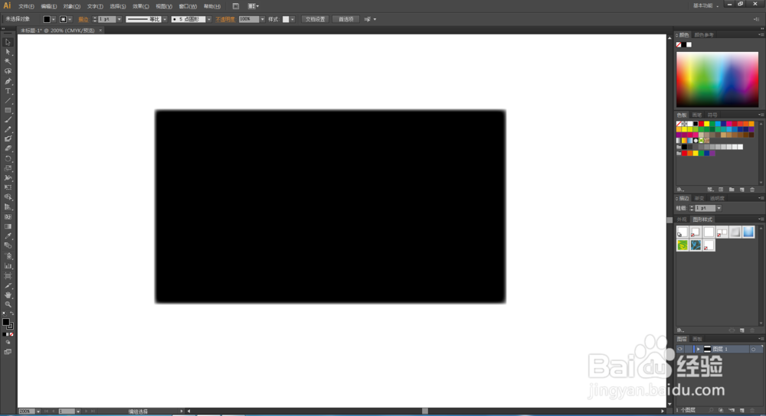The height and width of the screenshot is (416, 766).
Task: Open the arrange documents icon in menu bar
Action: (253, 6)
